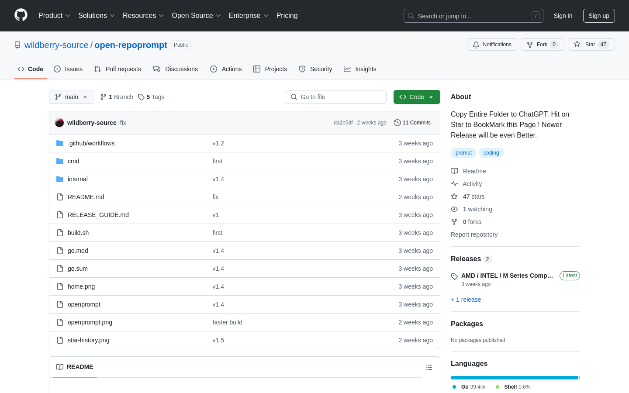The height and width of the screenshot is (393, 629).
Task: View 11 Commits history
Action: tap(412, 123)
